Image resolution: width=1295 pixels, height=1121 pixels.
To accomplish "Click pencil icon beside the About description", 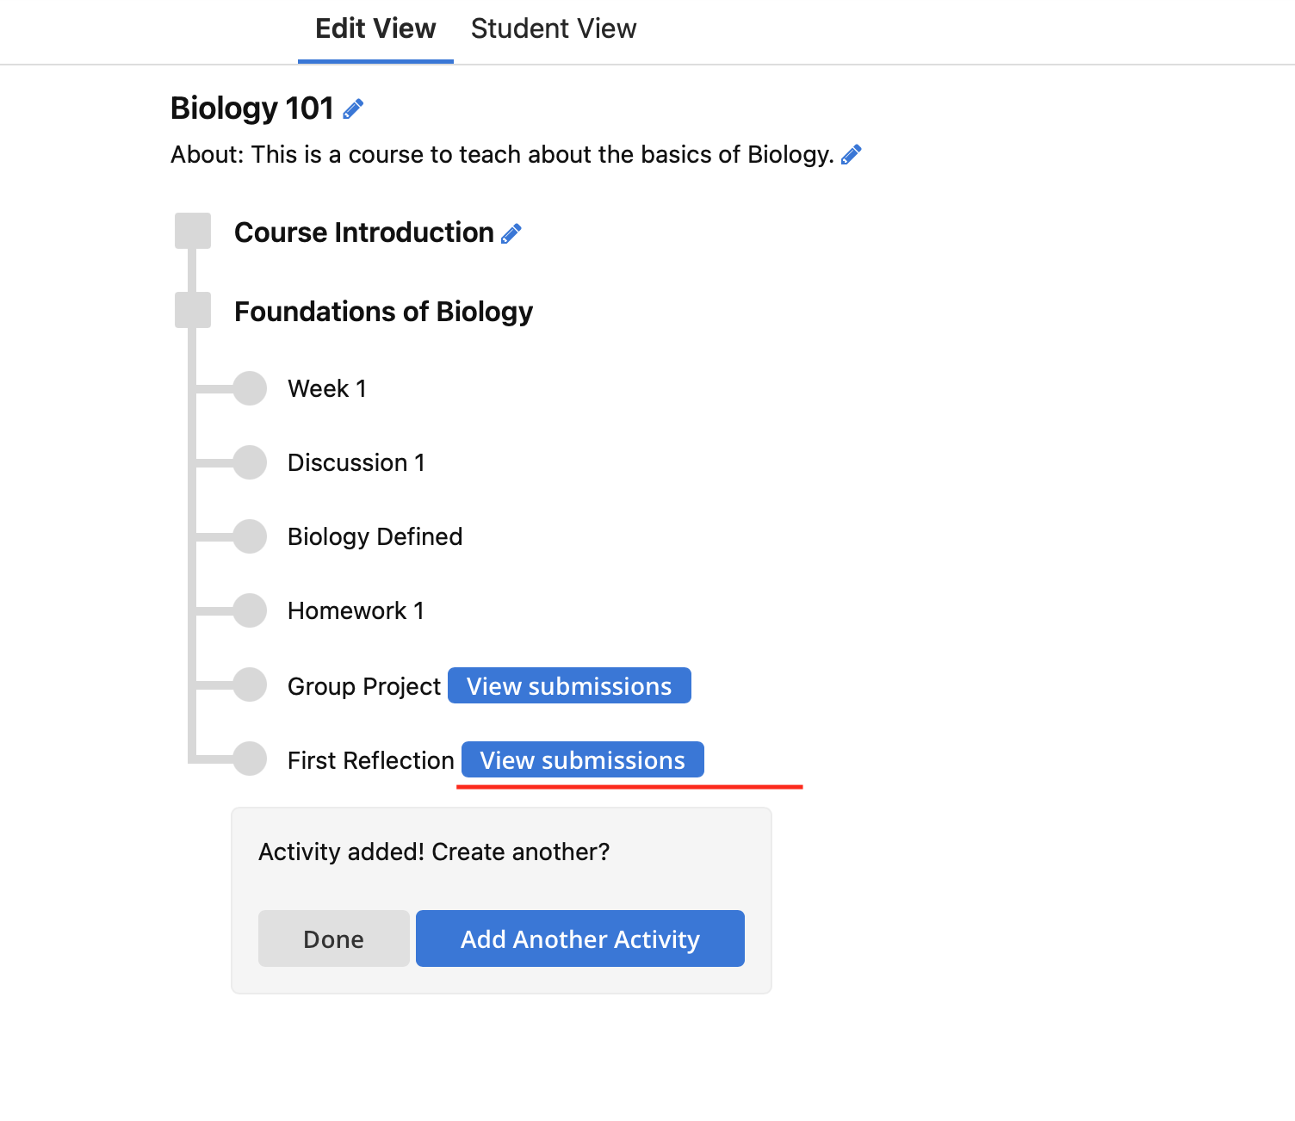I will pos(852,155).
